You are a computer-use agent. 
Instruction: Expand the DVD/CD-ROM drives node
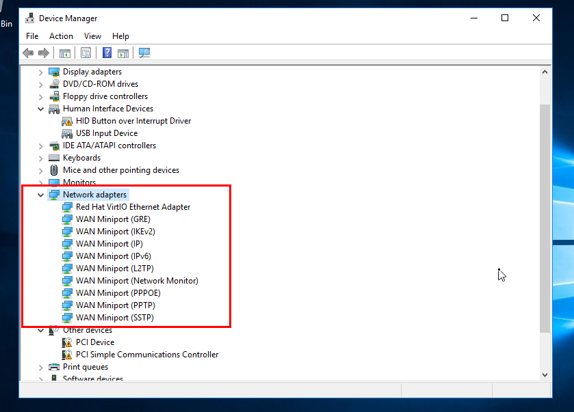(x=40, y=85)
